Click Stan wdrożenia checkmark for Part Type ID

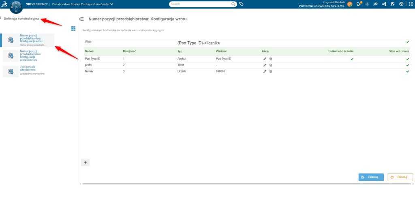(x=408, y=59)
